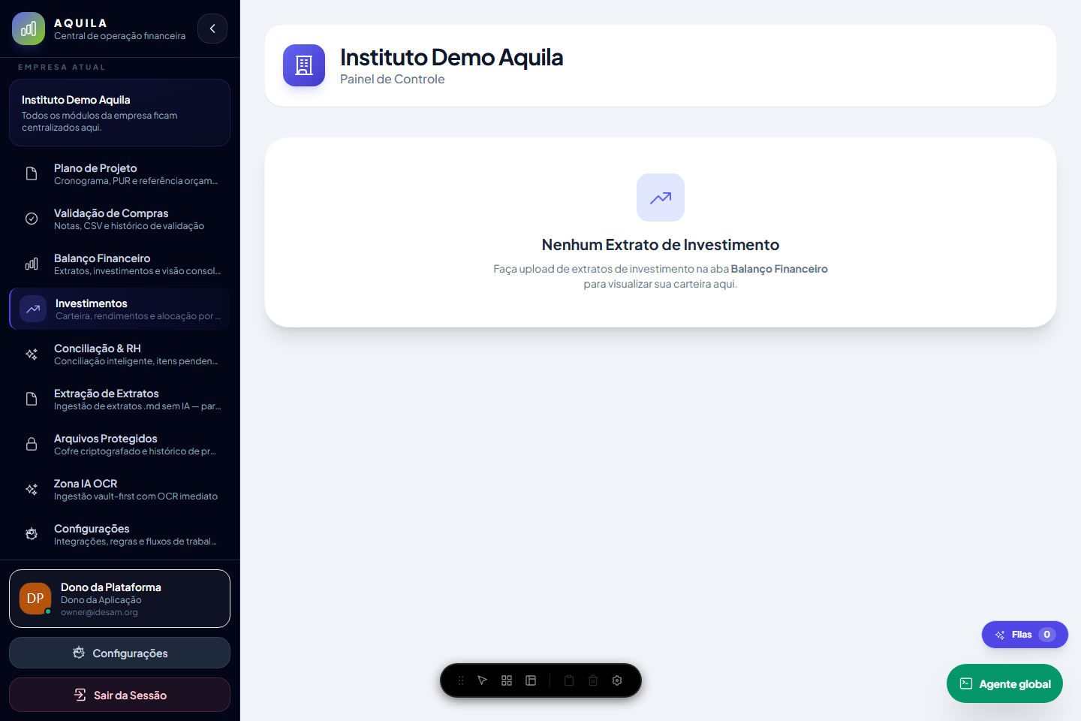The height and width of the screenshot is (721, 1081).
Task: Click the Configurações button below profile
Action: [x=119, y=653]
